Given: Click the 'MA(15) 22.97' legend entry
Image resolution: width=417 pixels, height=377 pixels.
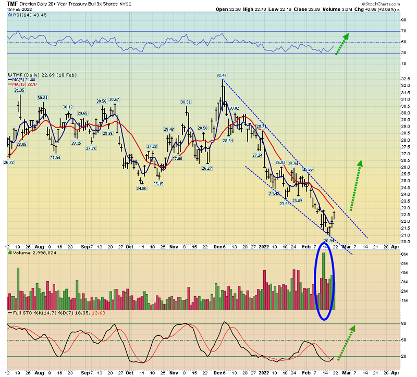Looking at the screenshot, I should [24, 84].
